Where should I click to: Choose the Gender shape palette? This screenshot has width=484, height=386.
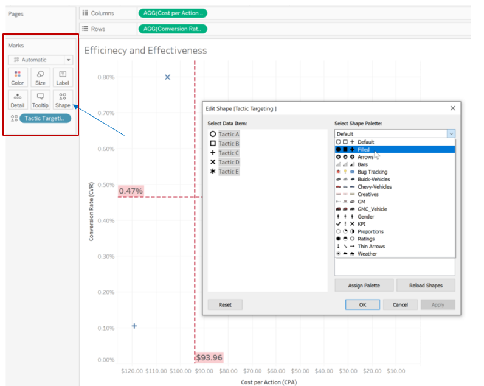(x=395, y=216)
